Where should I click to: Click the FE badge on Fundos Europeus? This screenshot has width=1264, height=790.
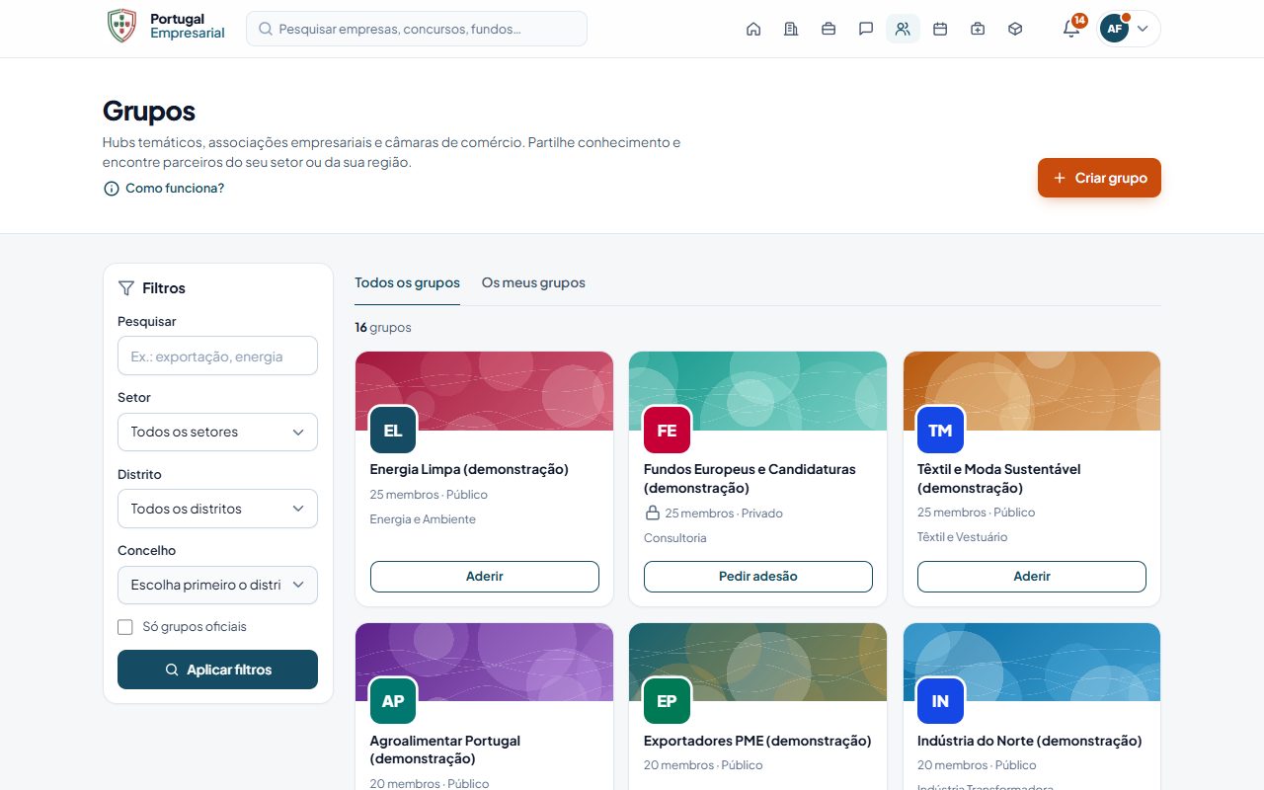pos(667,431)
